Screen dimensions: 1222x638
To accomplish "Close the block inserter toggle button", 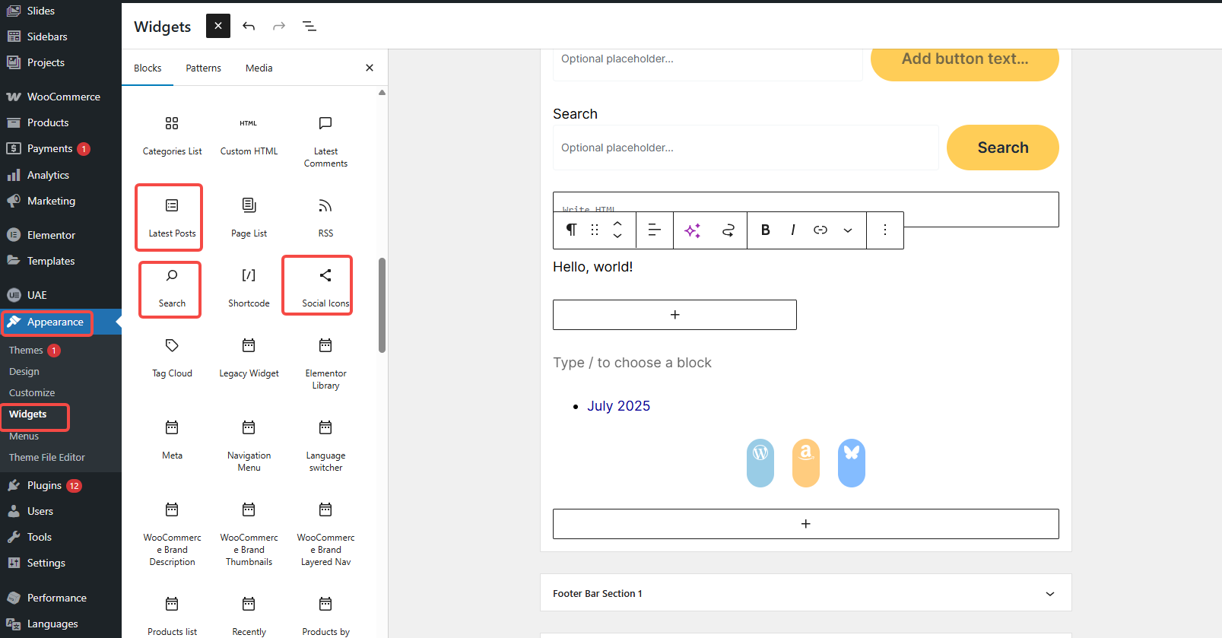I will click(x=218, y=26).
